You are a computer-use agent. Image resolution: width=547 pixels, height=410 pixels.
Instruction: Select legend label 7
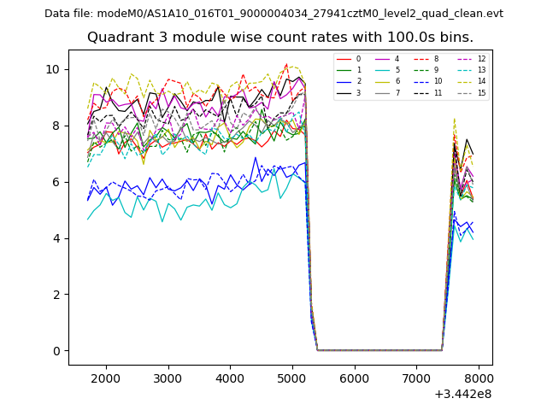point(397,92)
